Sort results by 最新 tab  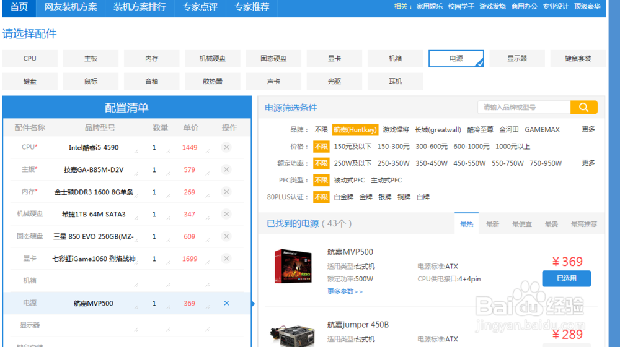click(x=492, y=224)
